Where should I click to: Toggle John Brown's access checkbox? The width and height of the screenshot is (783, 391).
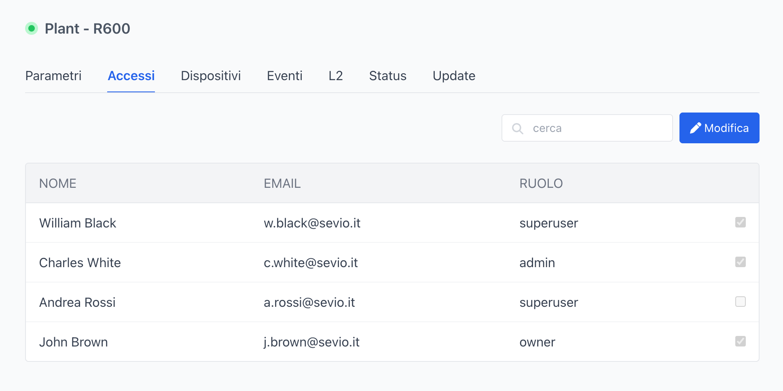[x=740, y=341]
